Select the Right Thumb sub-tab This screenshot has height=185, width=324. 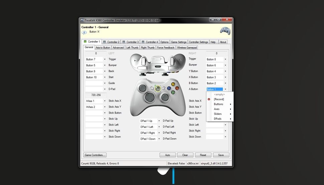pyautogui.click(x=148, y=47)
